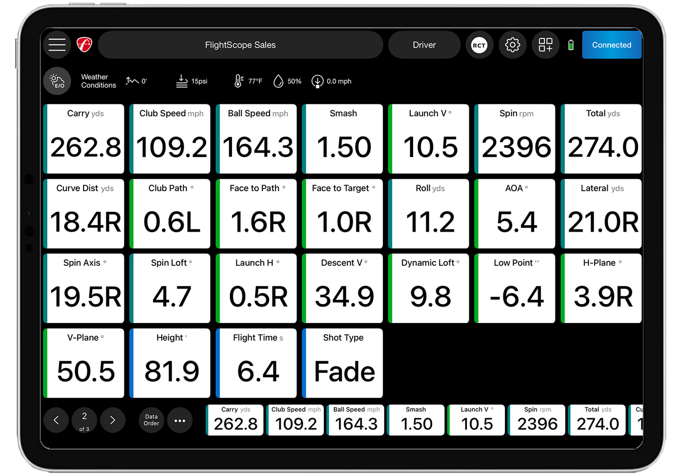683x475 pixels.
Task: Go to the next data page
Action: (x=112, y=420)
